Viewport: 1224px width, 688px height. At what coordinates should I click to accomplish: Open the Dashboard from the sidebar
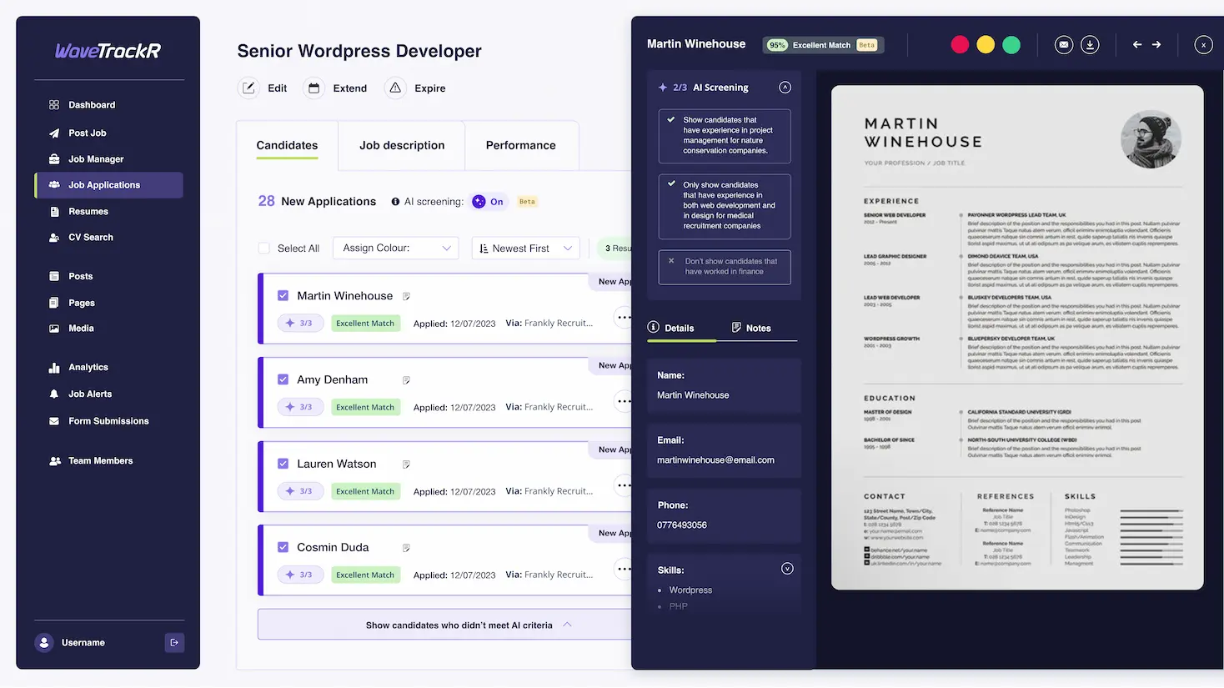coord(93,104)
